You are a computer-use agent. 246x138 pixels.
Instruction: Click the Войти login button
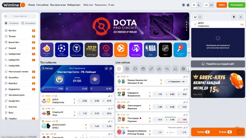click(x=222, y=5)
